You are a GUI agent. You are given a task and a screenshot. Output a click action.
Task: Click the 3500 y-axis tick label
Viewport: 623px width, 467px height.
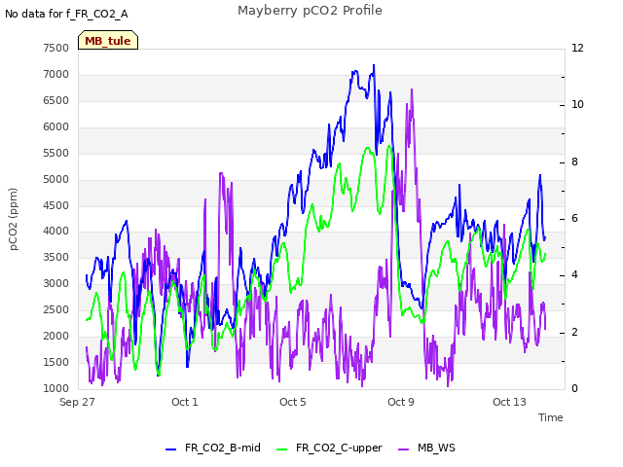coord(56,257)
